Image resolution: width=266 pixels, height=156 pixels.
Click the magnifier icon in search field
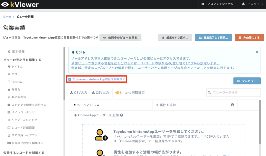[209, 92]
